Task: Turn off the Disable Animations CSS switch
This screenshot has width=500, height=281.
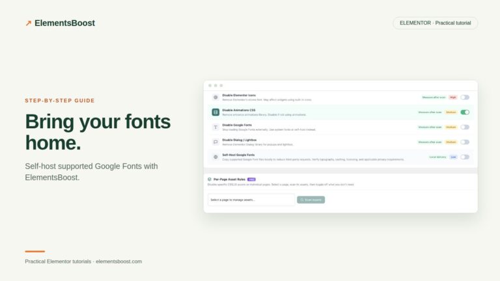Action: tap(465, 112)
